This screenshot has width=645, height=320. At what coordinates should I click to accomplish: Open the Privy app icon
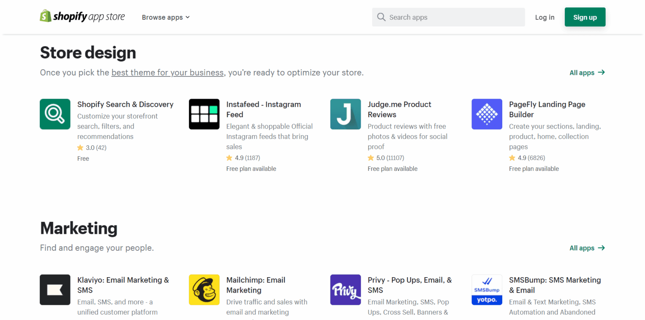click(345, 289)
